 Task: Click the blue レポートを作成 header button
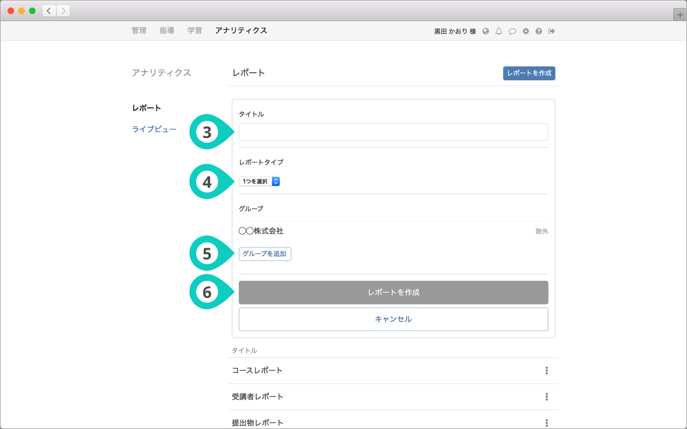[529, 73]
